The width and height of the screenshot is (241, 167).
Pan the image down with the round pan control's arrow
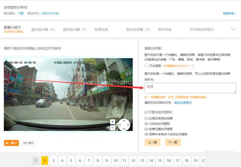124,129
